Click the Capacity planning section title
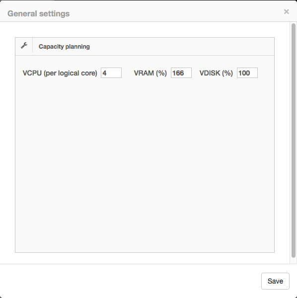 (x=64, y=47)
